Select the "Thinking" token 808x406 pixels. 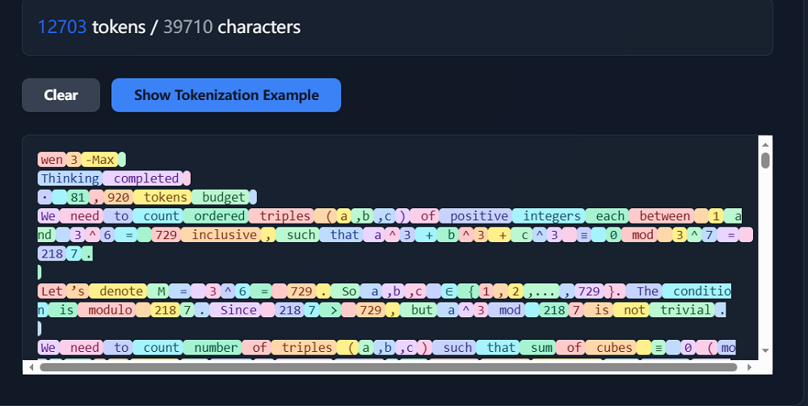(x=70, y=178)
